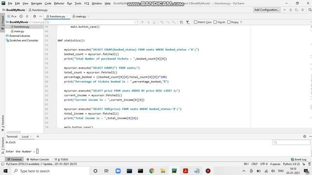
Task: Open the Edit menu
Action: pyautogui.click(x=18, y=3)
